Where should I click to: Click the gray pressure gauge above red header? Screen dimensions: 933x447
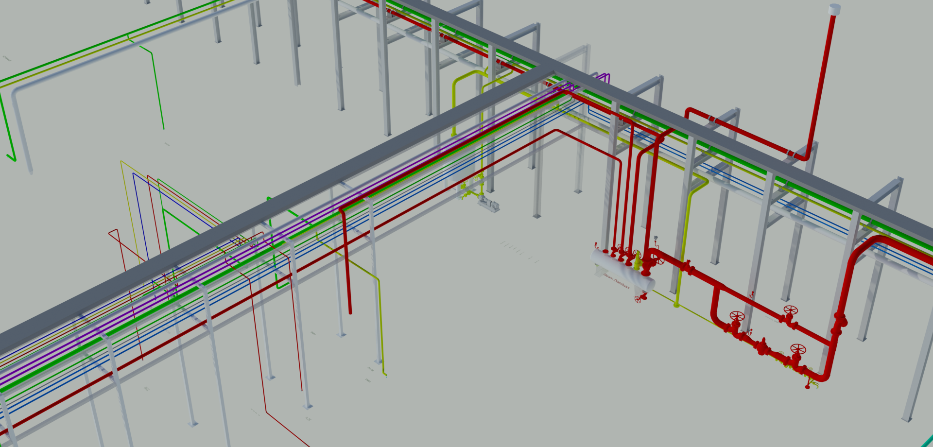[656, 238]
